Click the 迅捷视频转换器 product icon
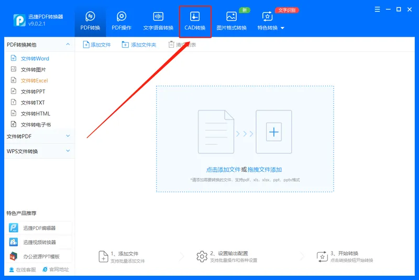The width and height of the screenshot is (419, 280). [14, 242]
